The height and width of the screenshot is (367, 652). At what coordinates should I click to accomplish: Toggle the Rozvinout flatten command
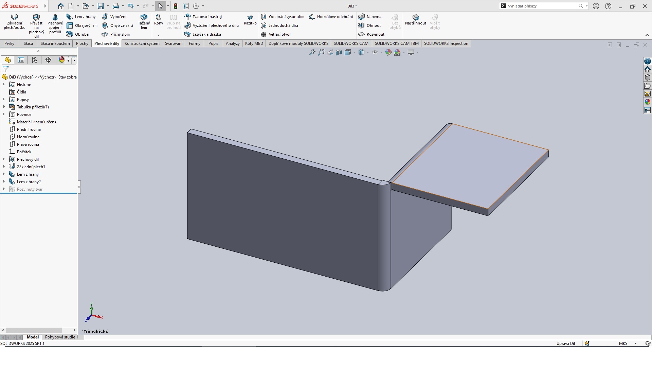click(x=372, y=34)
